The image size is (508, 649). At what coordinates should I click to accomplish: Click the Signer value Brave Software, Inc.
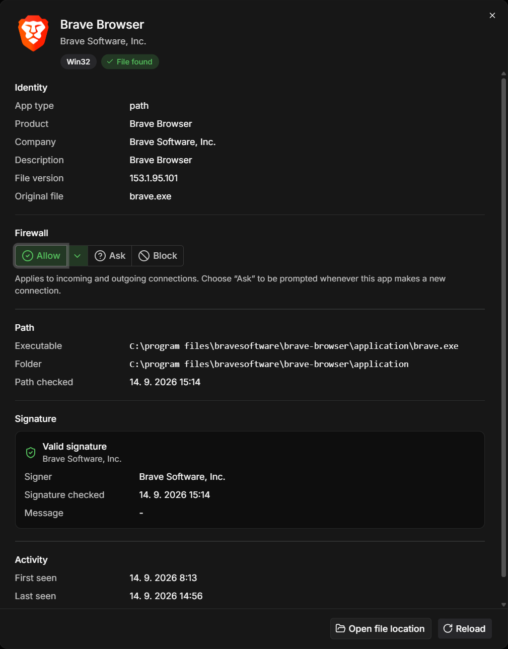[x=182, y=477]
